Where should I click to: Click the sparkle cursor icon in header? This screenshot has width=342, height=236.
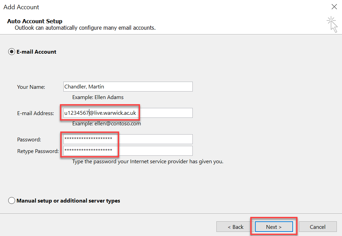[332, 25]
